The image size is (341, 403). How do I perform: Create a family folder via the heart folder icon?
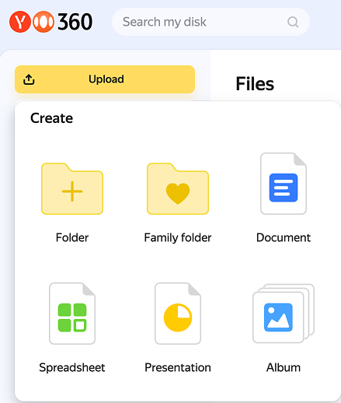(178, 188)
